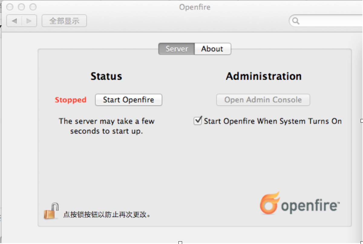Screen dimensions: 363x244
Task: Focus the search input field
Action: click(x=330, y=21)
